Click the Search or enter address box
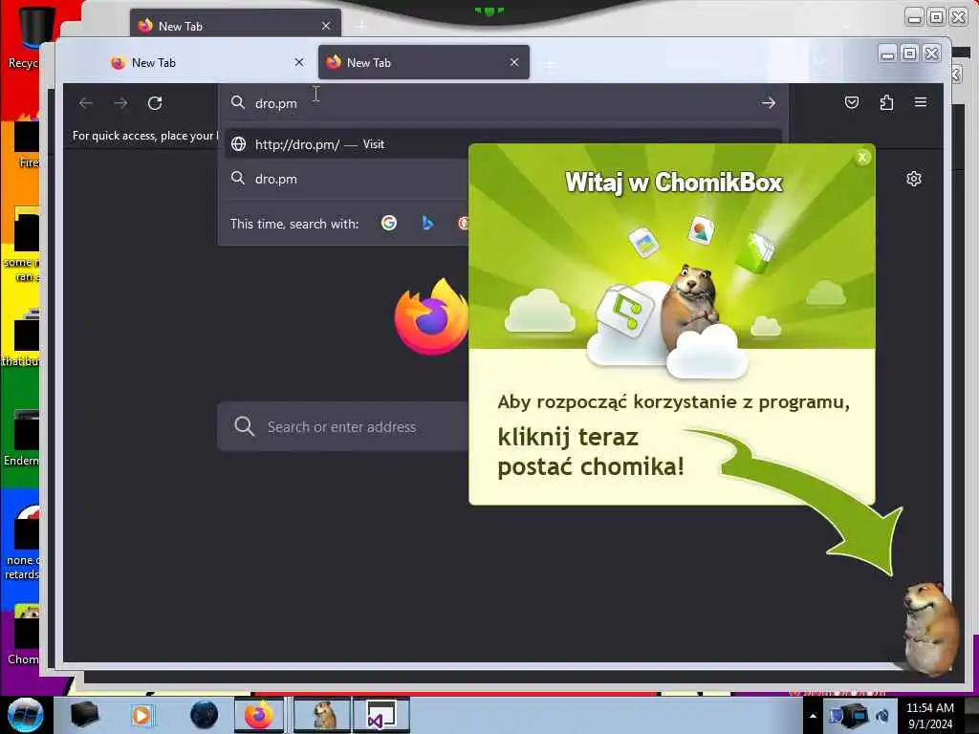The image size is (979, 734). 342,427
